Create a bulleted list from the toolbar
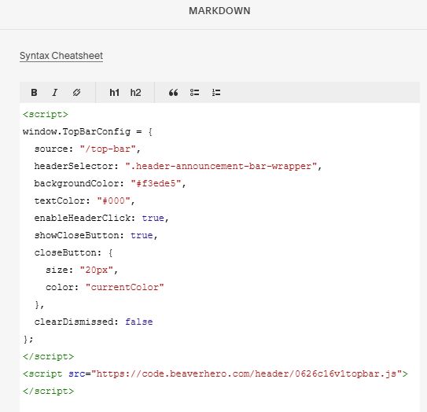 pyautogui.click(x=194, y=93)
